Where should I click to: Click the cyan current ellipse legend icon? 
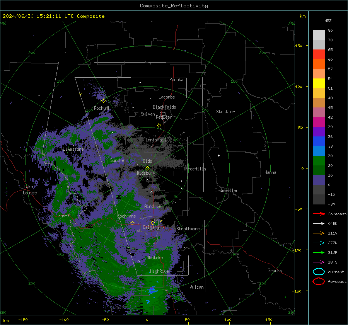tap(319, 272)
